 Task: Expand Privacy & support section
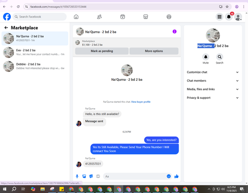coord(213,98)
